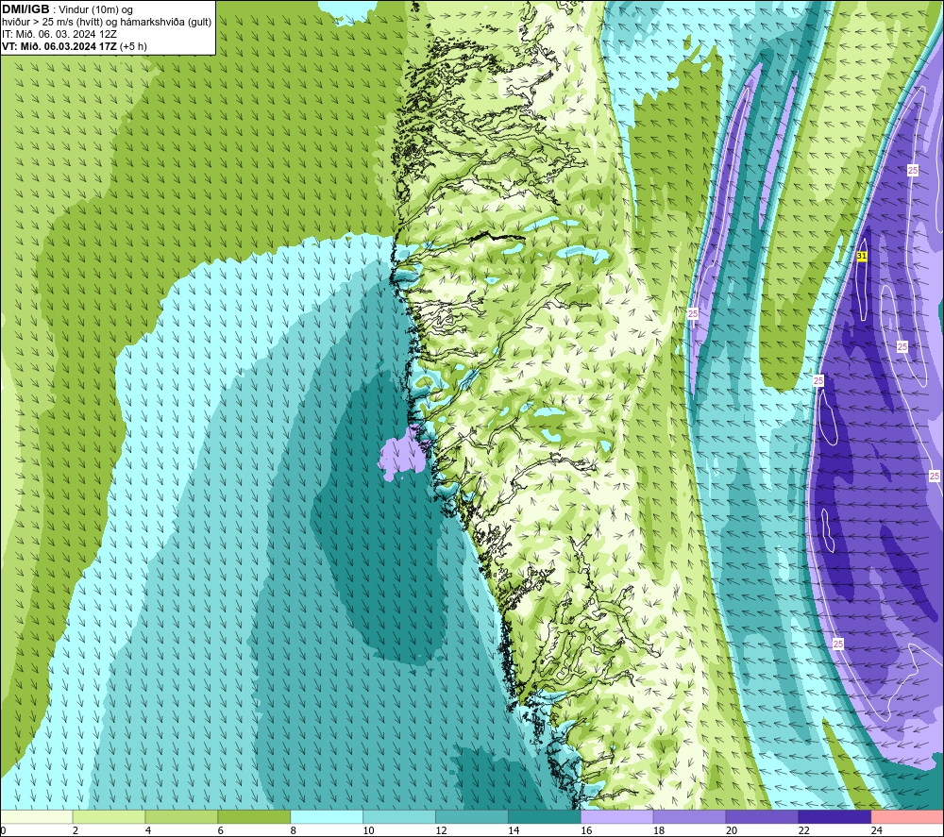Click the scale value "8"

[x=294, y=830]
